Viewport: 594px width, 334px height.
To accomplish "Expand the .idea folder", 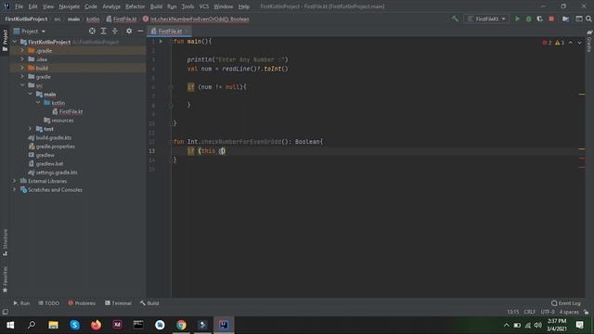I will [x=22, y=59].
